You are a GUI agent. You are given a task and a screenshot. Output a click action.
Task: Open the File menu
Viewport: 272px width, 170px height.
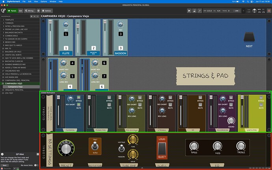pyautogui.click(x=24, y=2)
